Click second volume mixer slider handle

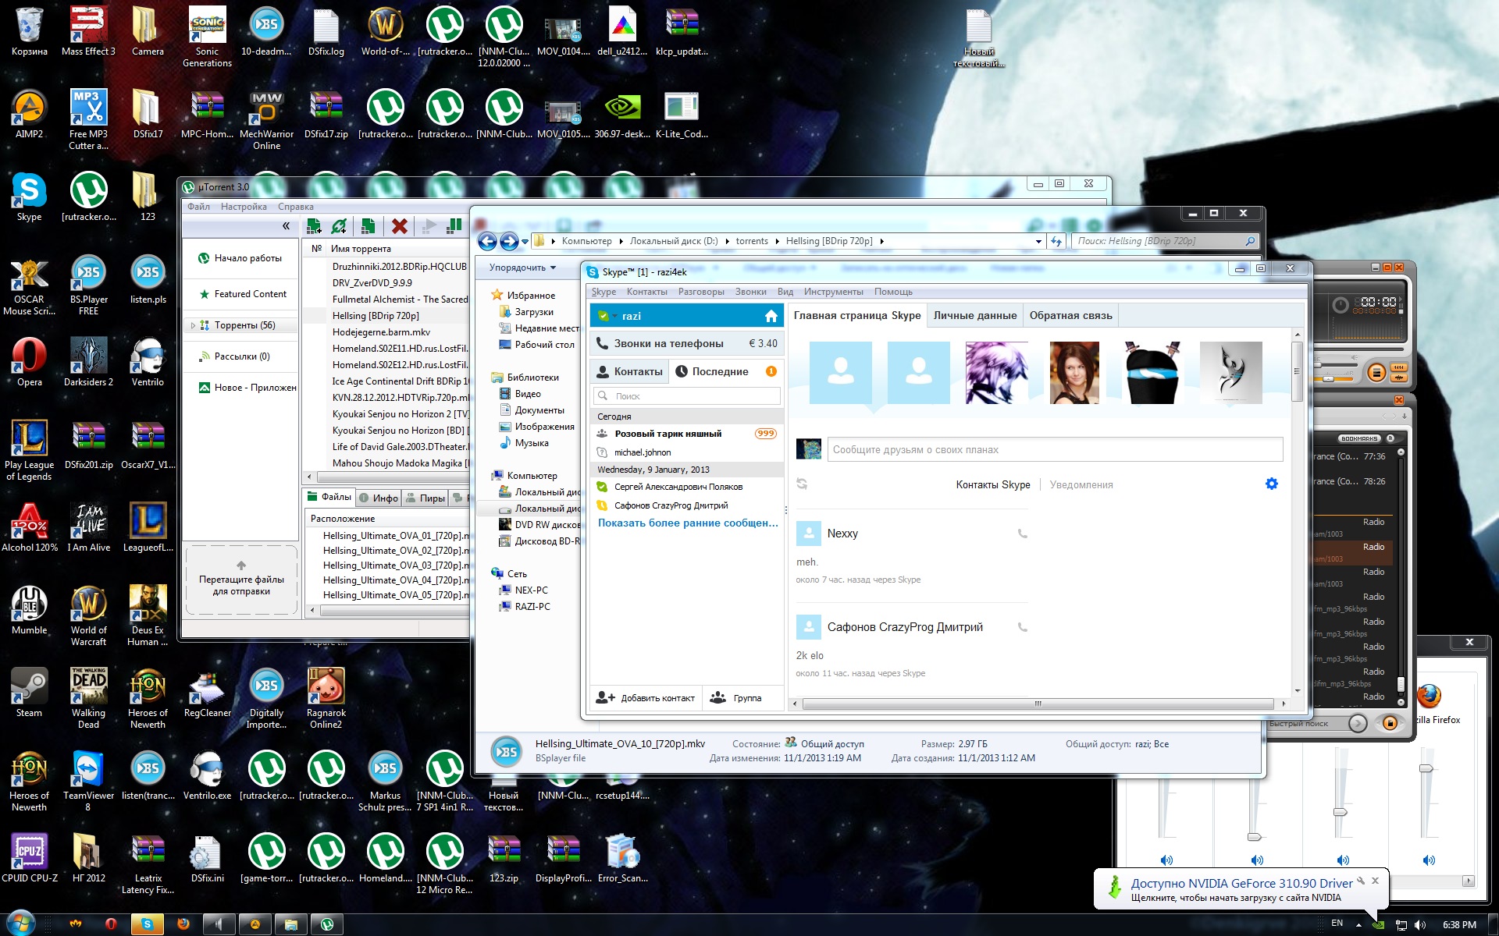click(x=1255, y=837)
